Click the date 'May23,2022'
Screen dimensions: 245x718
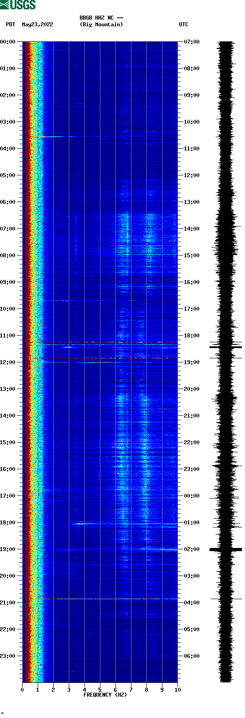tap(37, 24)
